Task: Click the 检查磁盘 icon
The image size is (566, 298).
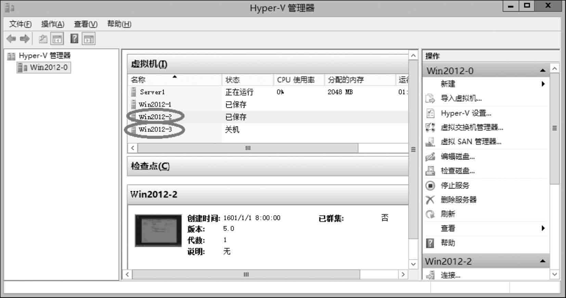Action: click(430, 171)
